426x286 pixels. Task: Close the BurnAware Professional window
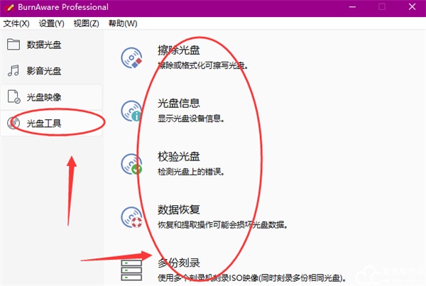412,7
